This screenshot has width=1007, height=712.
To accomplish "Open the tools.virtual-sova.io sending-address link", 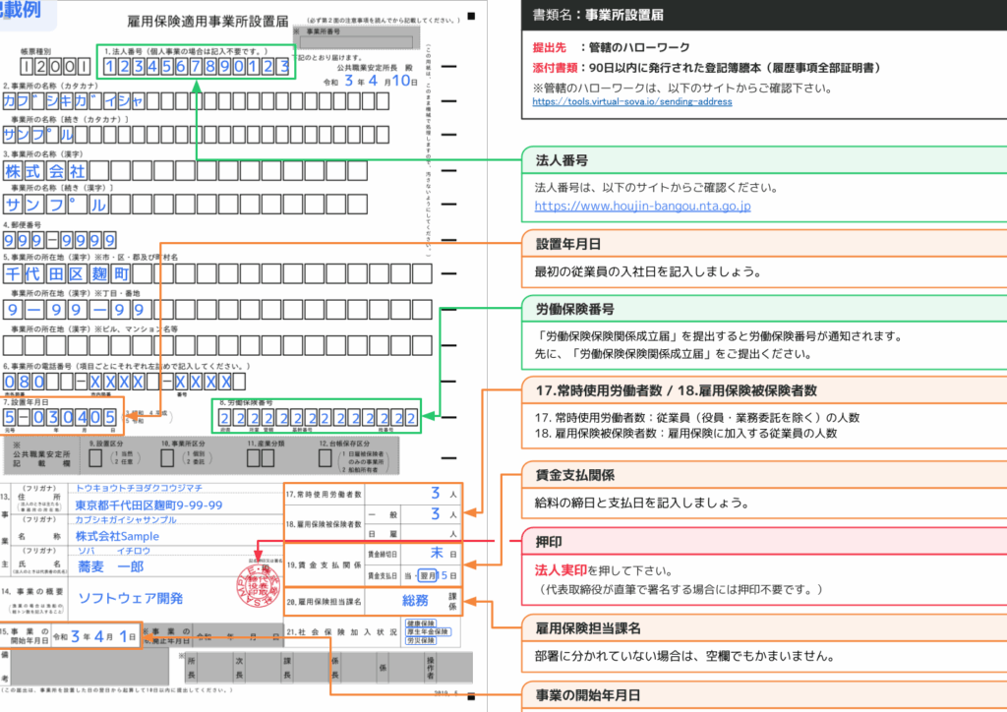I will coord(631,101).
